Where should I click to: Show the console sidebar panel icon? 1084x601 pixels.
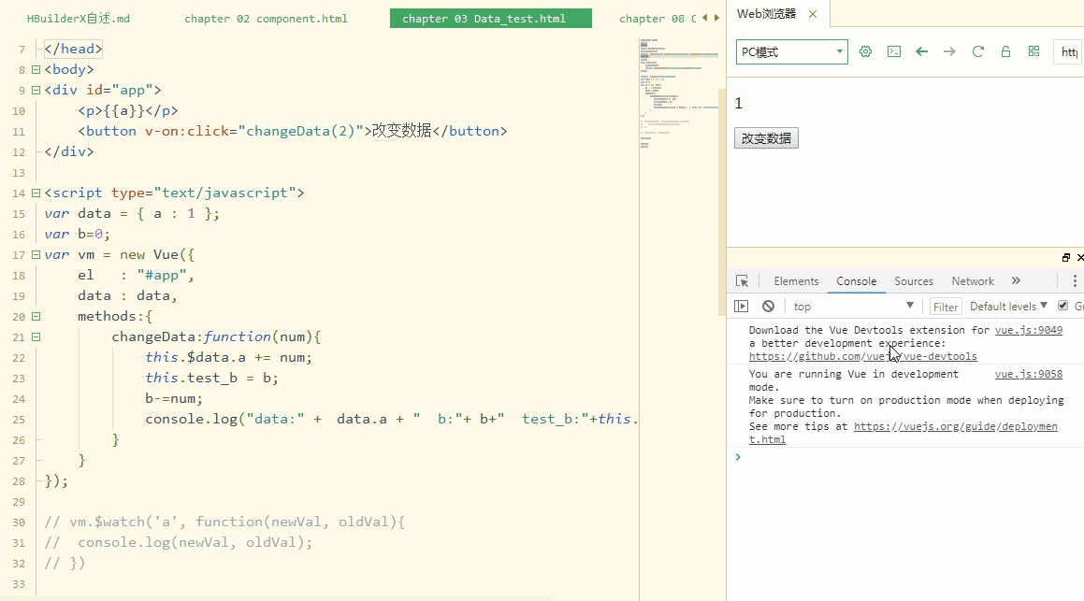click(741, 306)
